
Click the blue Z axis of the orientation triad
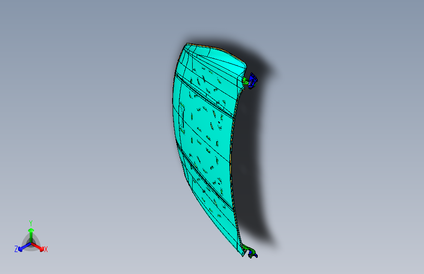pyautogui.click(x=24, y=247)
